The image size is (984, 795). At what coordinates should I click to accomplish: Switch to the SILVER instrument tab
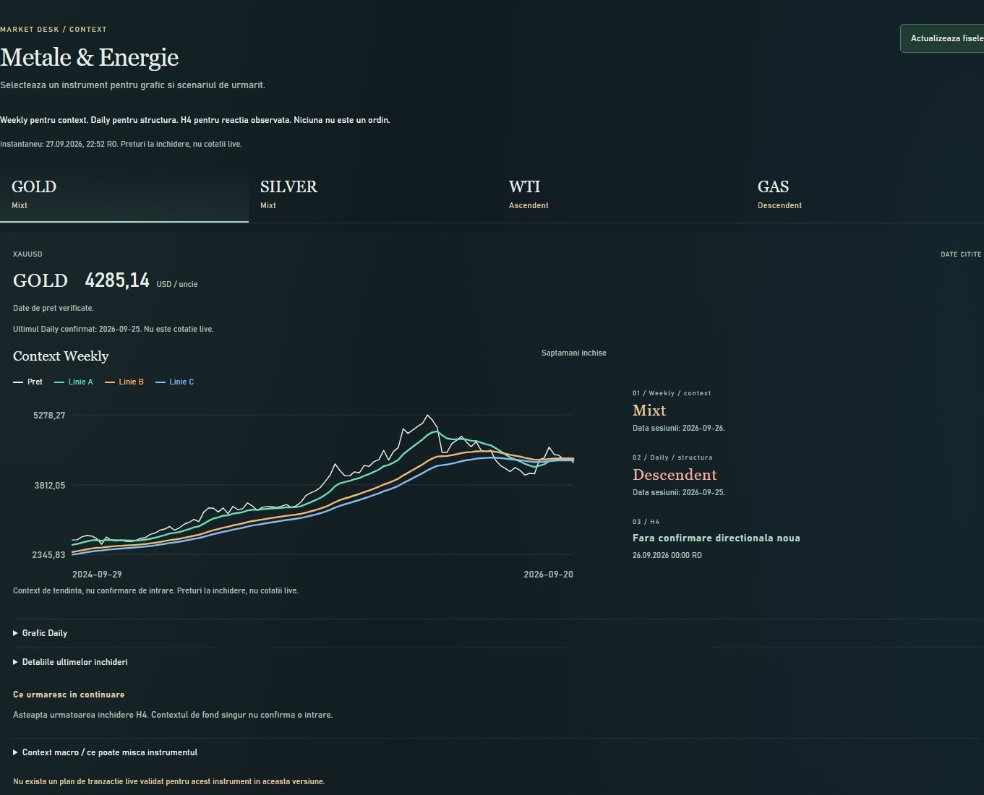click(x=373, y=195)
